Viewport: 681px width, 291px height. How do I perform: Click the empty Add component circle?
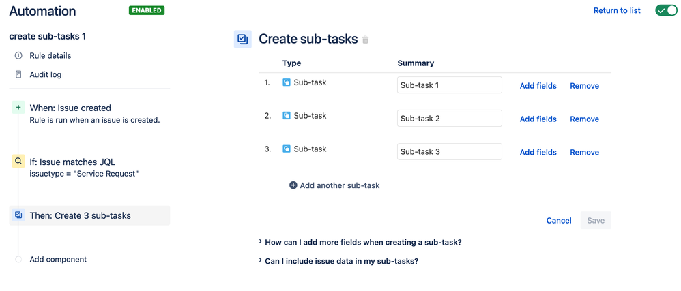point(18,260)
